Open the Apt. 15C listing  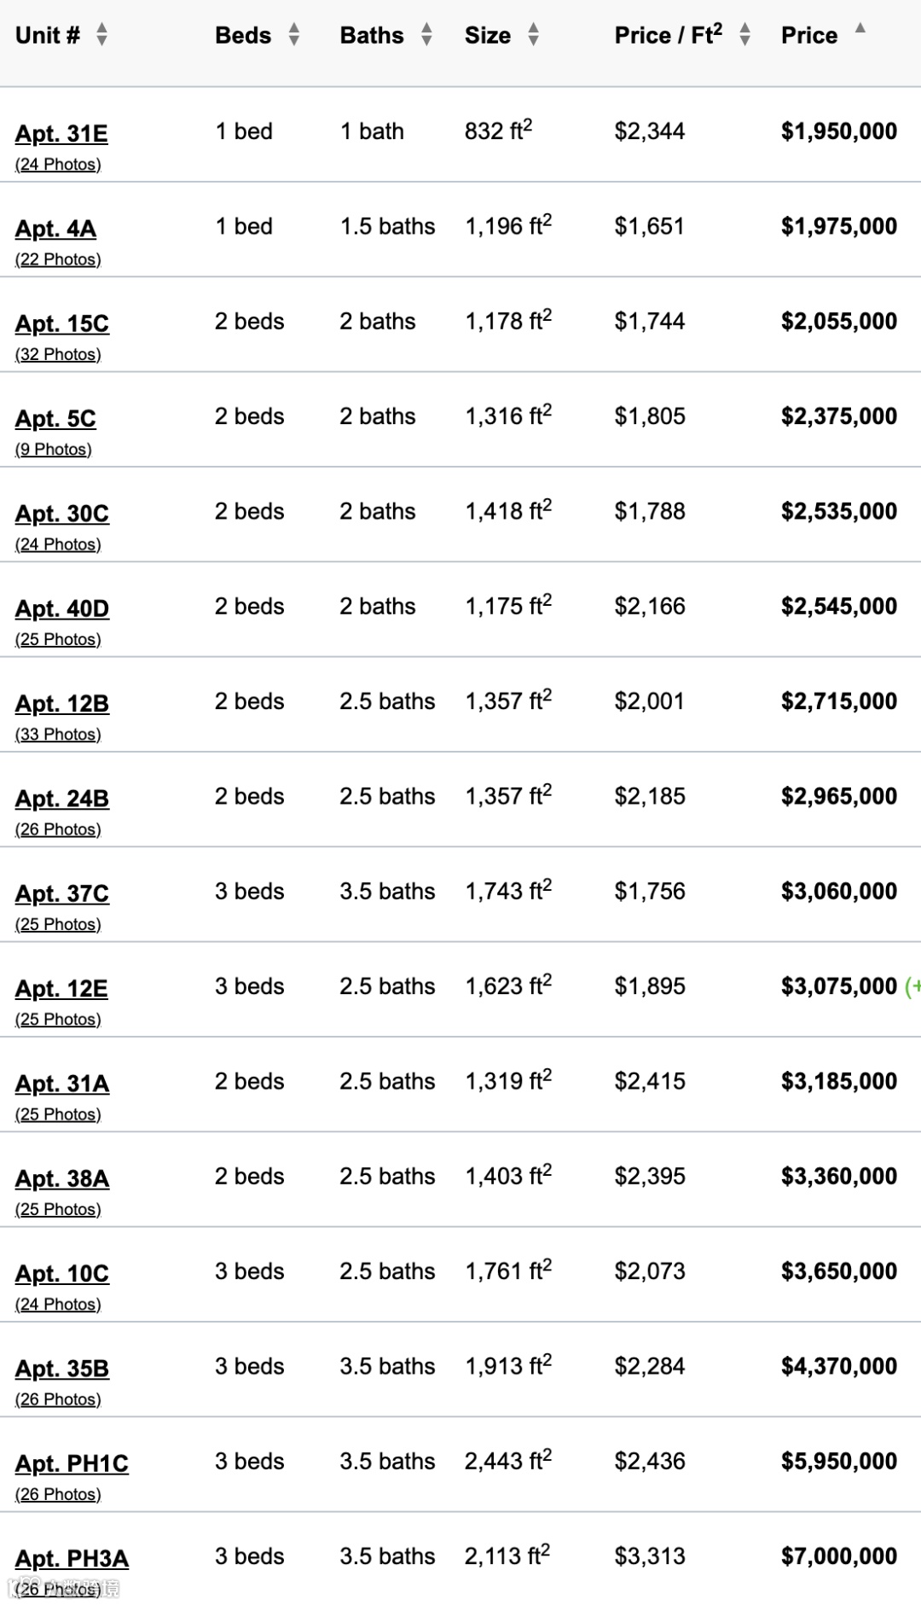click(x=62, y=324)
